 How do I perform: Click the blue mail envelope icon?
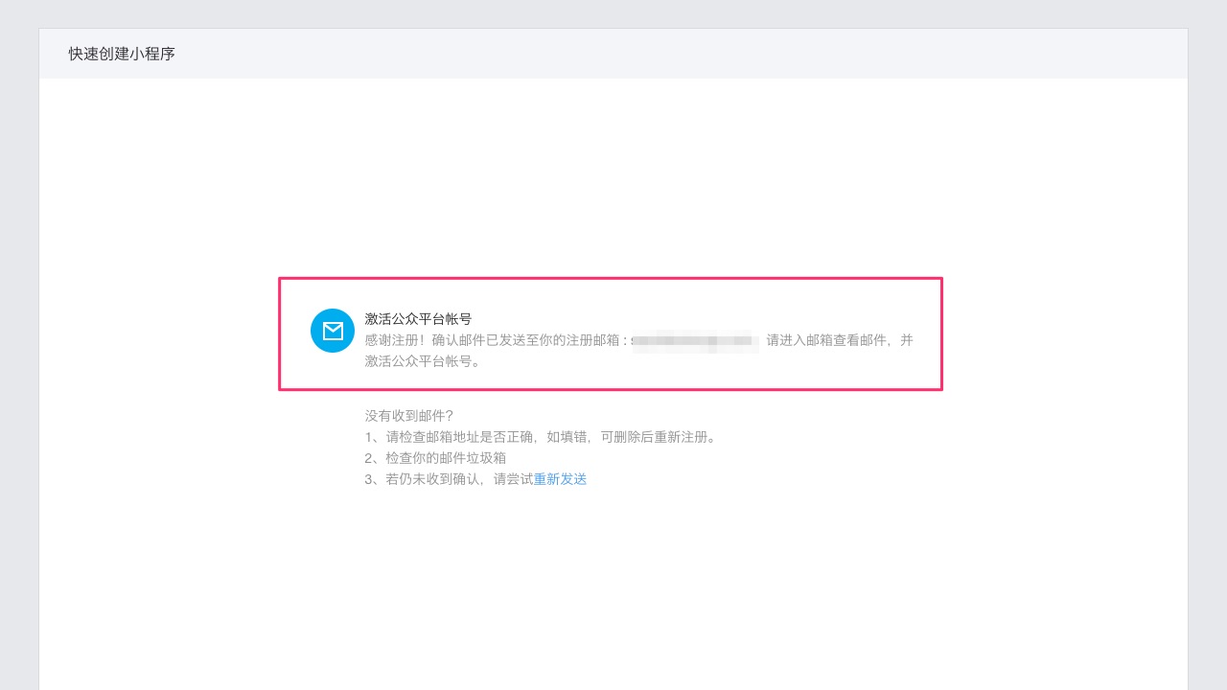333,331
